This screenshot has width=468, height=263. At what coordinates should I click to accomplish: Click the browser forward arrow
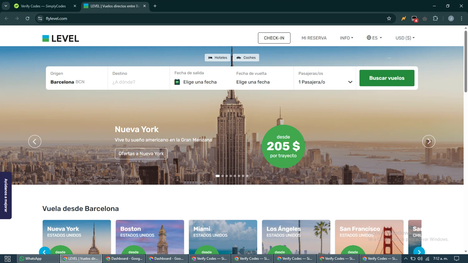pos(17,18)
